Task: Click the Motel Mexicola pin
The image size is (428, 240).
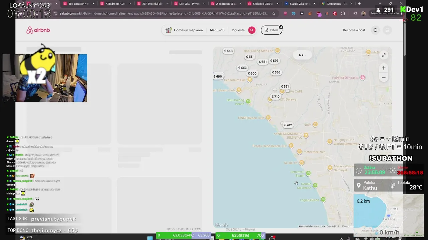Action: pyautogui.click(x=300, y=151)
